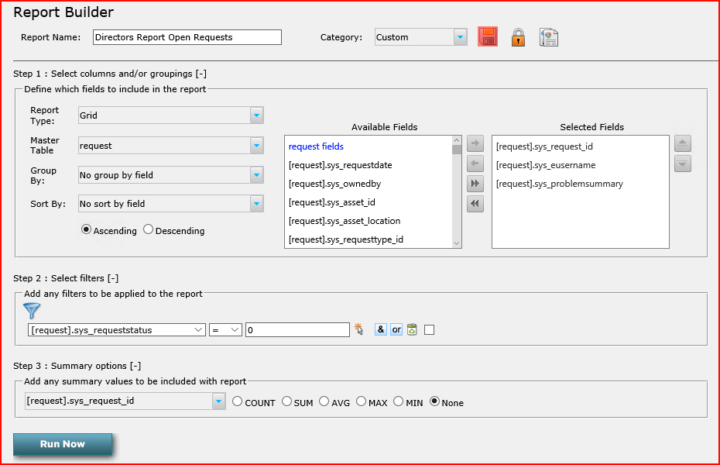Viewport: 720px width, 465px height.
Task: Click the report document chart icon
Action: (549, 38)
